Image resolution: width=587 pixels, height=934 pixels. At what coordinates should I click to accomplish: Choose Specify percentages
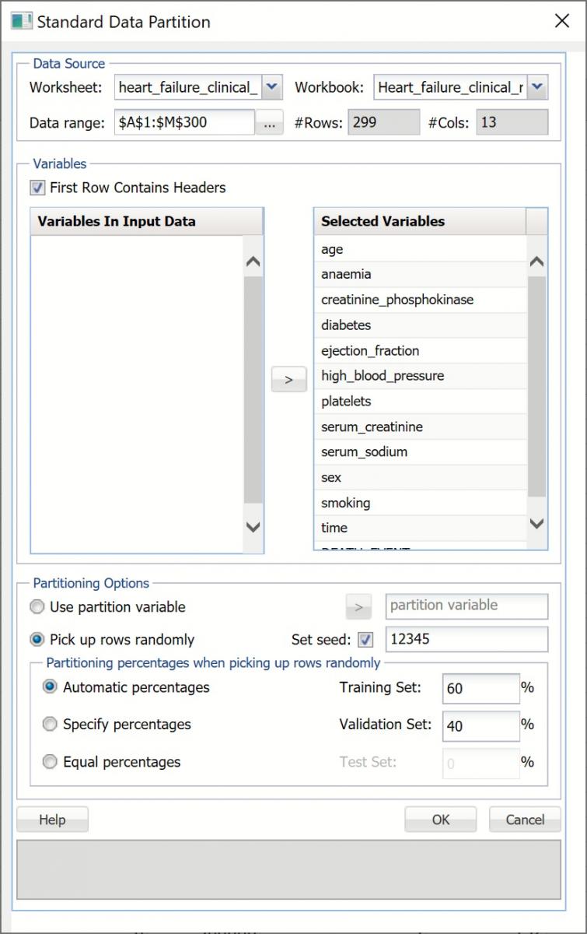(x=49, y=724)
